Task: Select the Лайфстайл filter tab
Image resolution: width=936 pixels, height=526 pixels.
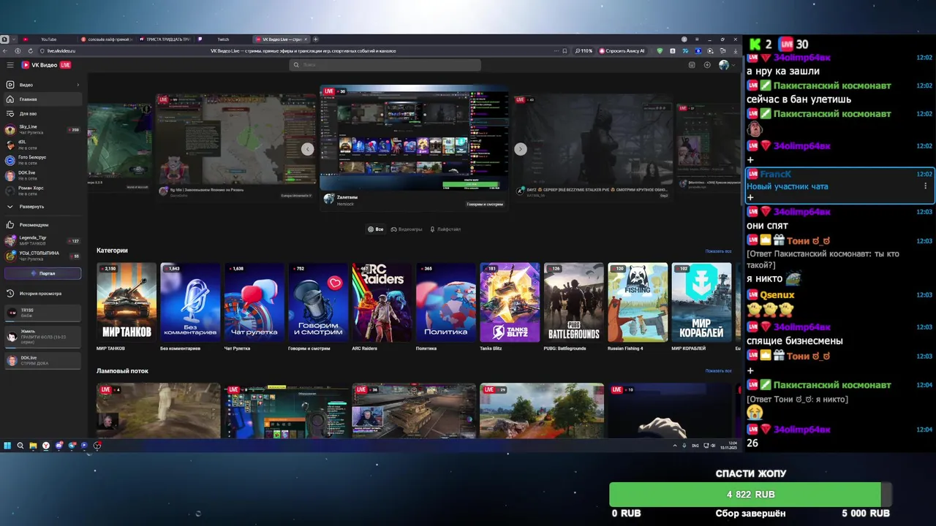Action: (445, 229)
